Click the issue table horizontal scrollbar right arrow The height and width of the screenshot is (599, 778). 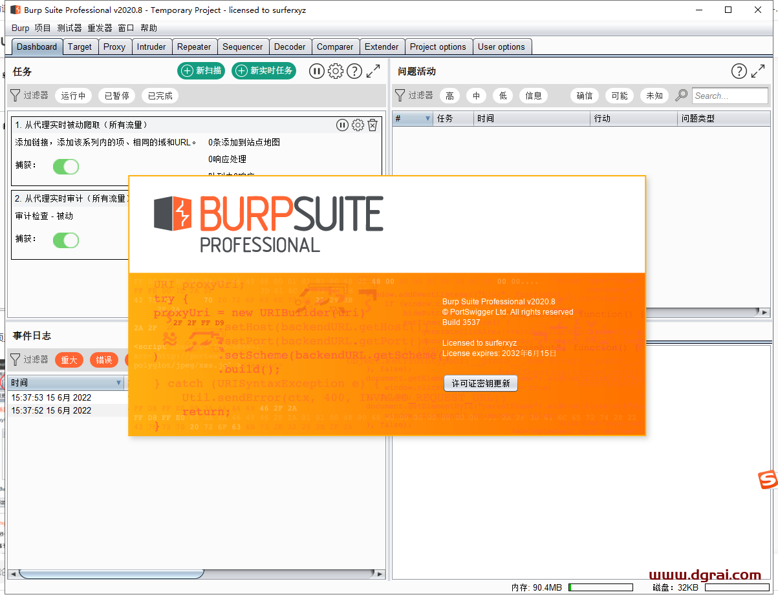(x=766, y=312)
